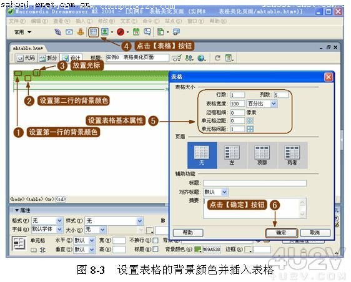This screenshot has height=282, width=351.
Task: Open the 字体 默认字体 dropdown
Action: (59, 230)
